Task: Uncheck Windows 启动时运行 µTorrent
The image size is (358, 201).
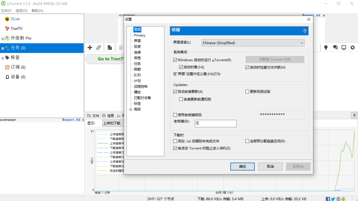Action: pyautogui.click(x=175, y=60)
